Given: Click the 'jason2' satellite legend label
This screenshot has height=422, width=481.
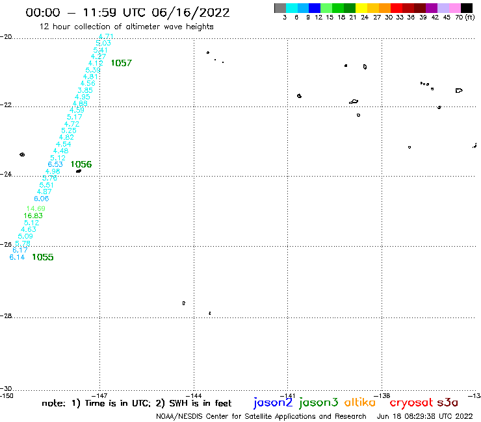Looking at the screenshot, I should (x=273, y=403).
